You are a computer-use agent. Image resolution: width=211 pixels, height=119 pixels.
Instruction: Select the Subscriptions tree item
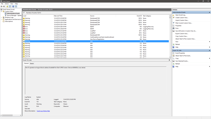pyautogui.click(x=9, y=21)
